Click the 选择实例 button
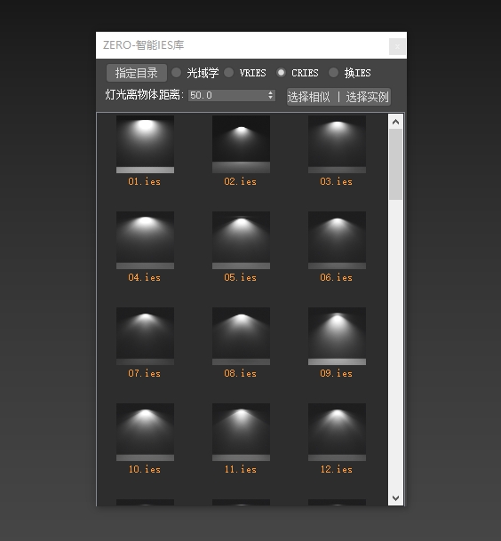Viewport: 501px width, 541px height. (x=368, y=97)
